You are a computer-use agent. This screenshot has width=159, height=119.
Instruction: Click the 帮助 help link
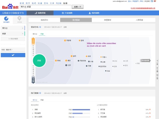(x=141, y=1)
